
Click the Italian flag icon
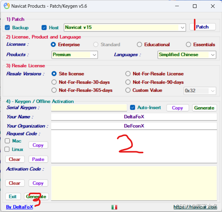pyautogui.click(x=114, y=207)
